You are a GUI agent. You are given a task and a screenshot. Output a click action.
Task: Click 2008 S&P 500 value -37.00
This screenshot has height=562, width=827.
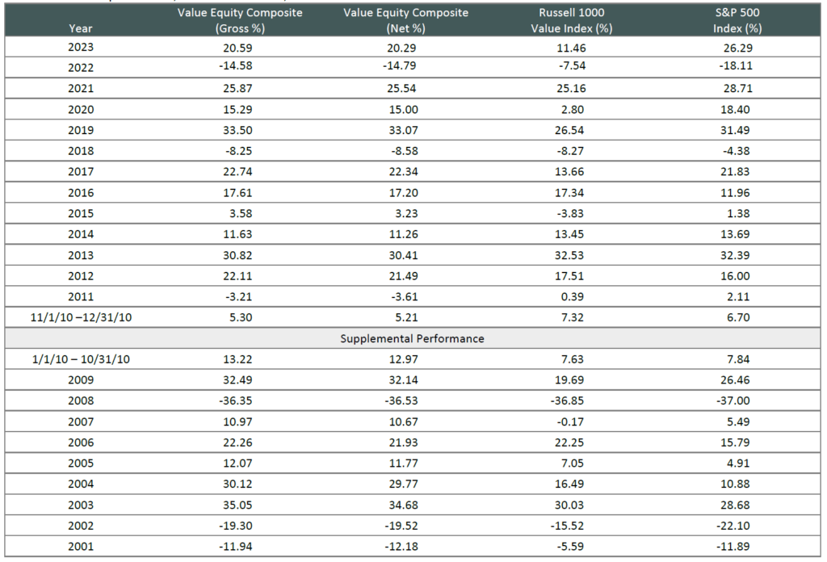tap(737, 401)
